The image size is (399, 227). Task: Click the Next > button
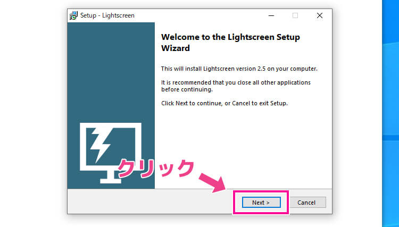coord(261,203)
